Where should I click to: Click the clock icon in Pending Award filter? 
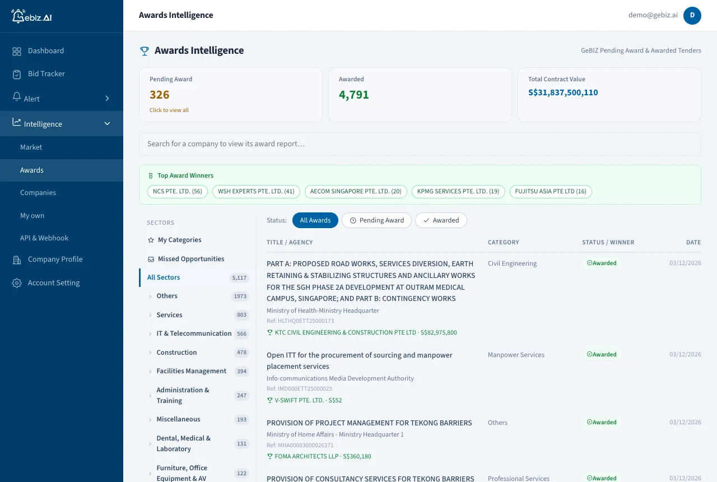tap(353, 220)
